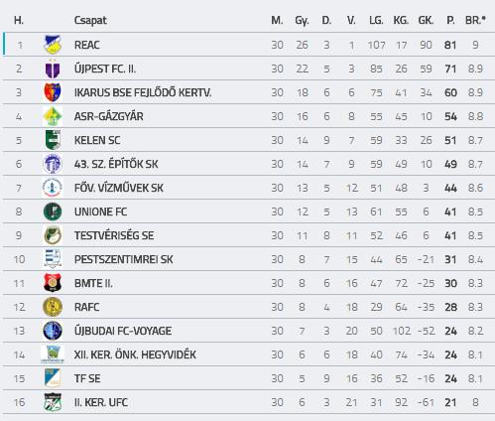Click the Testvériség SE crest icon
Viewport: 495px width, 421px height.
tap(53, 235)
